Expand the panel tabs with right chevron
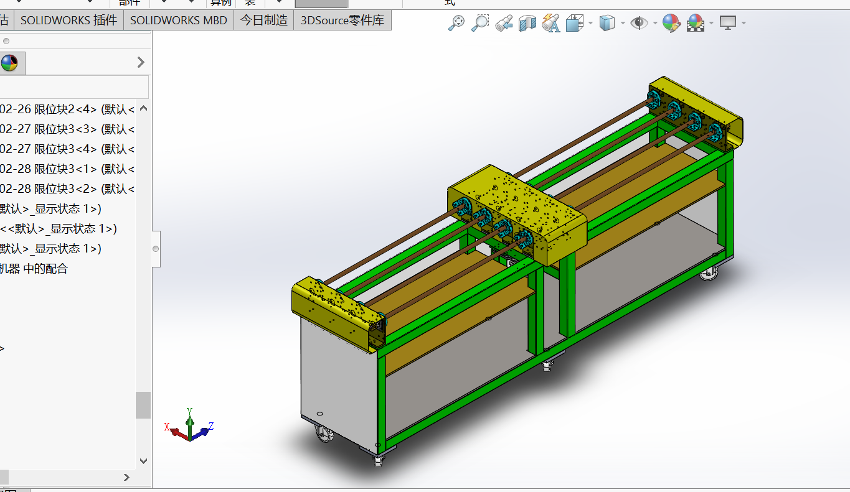Screen dimensions: 850x492 [141, 62]
